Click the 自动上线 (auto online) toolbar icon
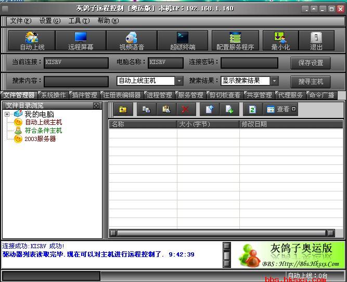 pyautogui.click(x=32, y=41)
